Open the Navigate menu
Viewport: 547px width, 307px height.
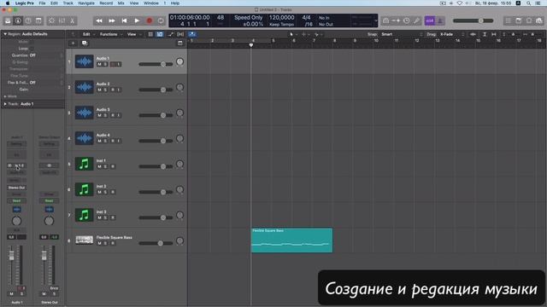point(86,3)
